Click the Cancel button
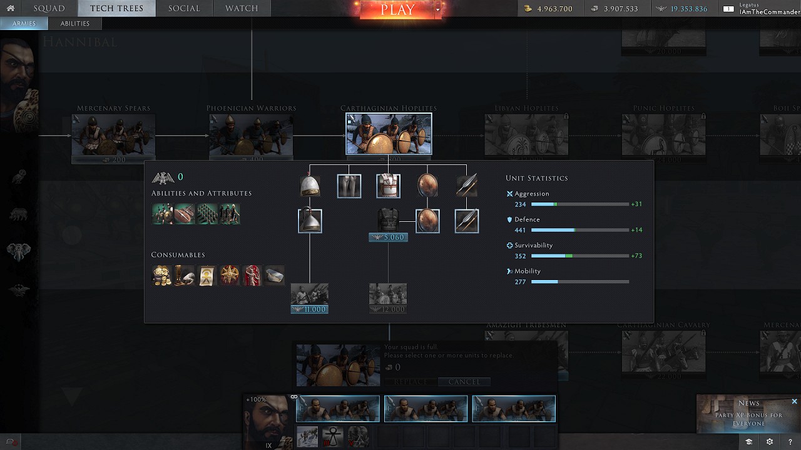801x450 pixels. [464, 382]
